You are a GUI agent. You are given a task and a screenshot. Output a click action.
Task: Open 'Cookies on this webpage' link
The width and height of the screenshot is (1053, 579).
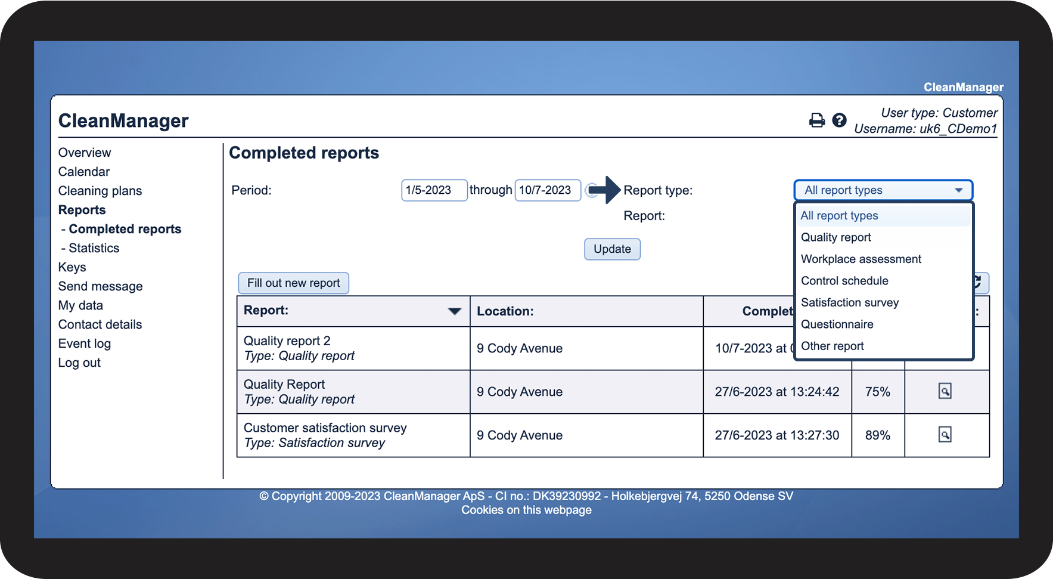[526, 510]
